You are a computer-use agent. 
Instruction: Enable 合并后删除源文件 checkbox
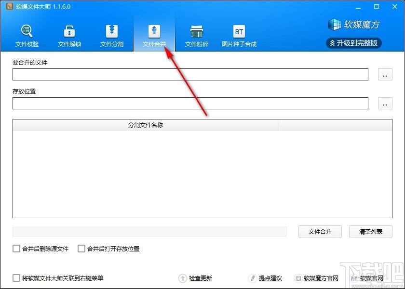click(x=16, y=249)
